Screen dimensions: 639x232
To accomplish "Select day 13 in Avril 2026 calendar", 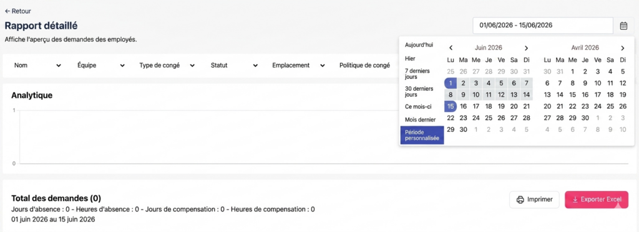I will [x=547, y=95].
